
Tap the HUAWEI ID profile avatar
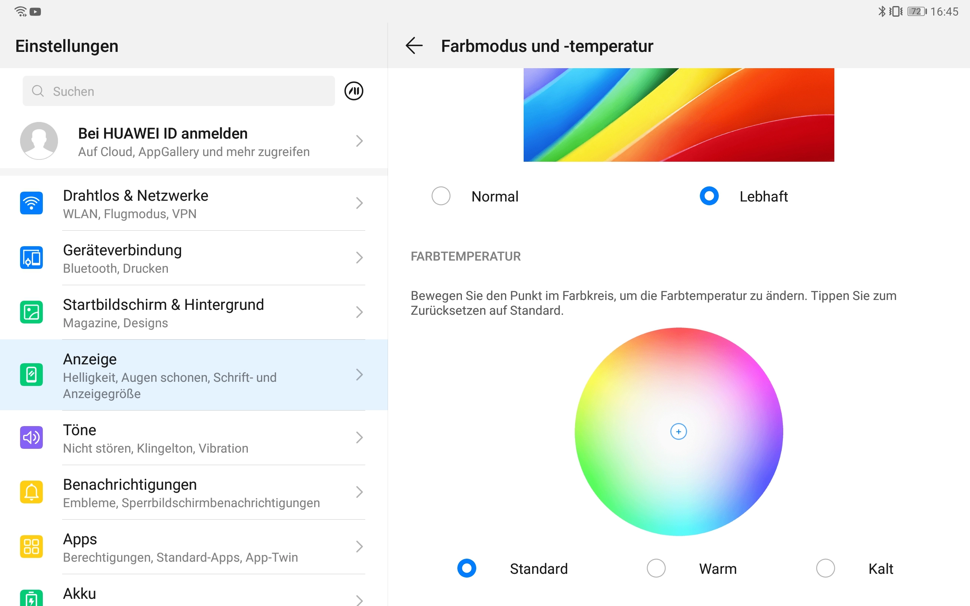point(39,141)
